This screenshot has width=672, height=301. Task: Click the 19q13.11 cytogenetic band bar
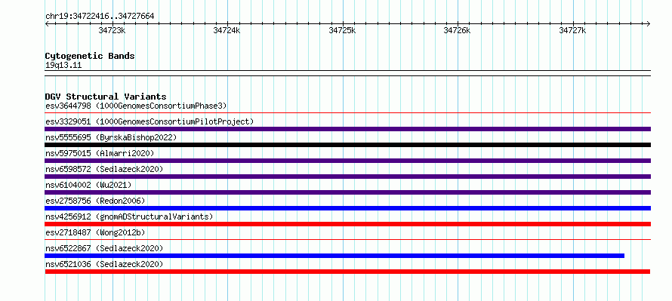[x=348, y=73]
